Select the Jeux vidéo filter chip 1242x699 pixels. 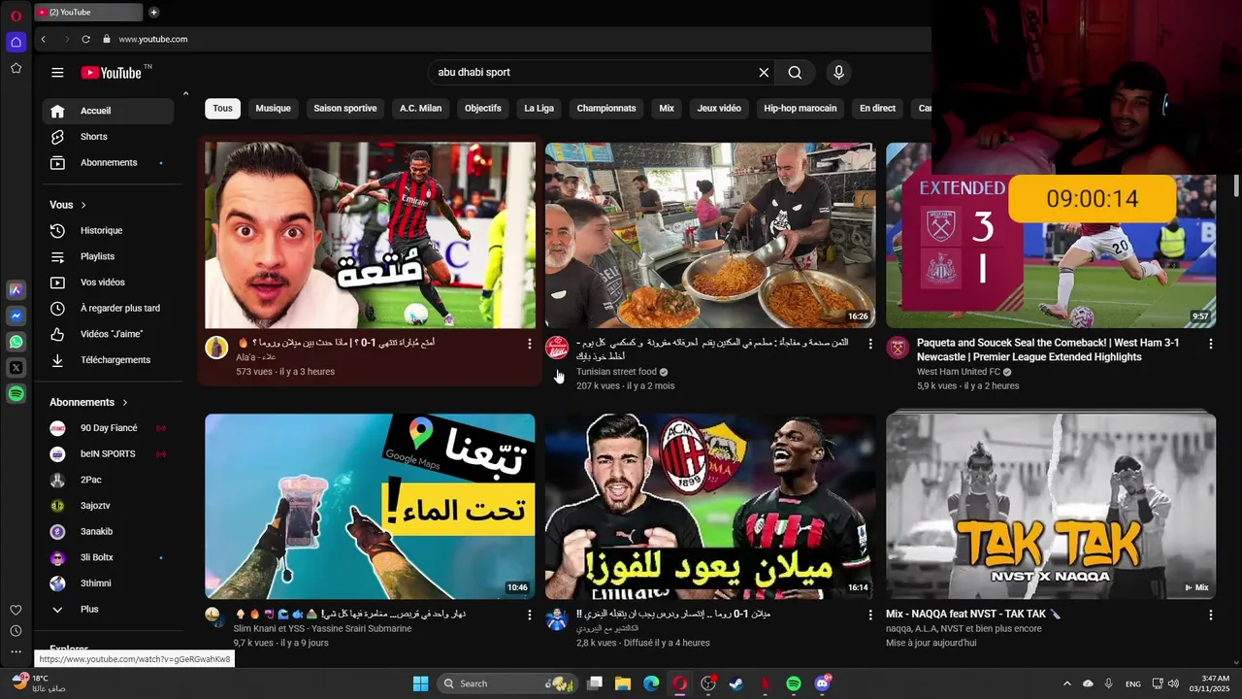coord(718,109)
